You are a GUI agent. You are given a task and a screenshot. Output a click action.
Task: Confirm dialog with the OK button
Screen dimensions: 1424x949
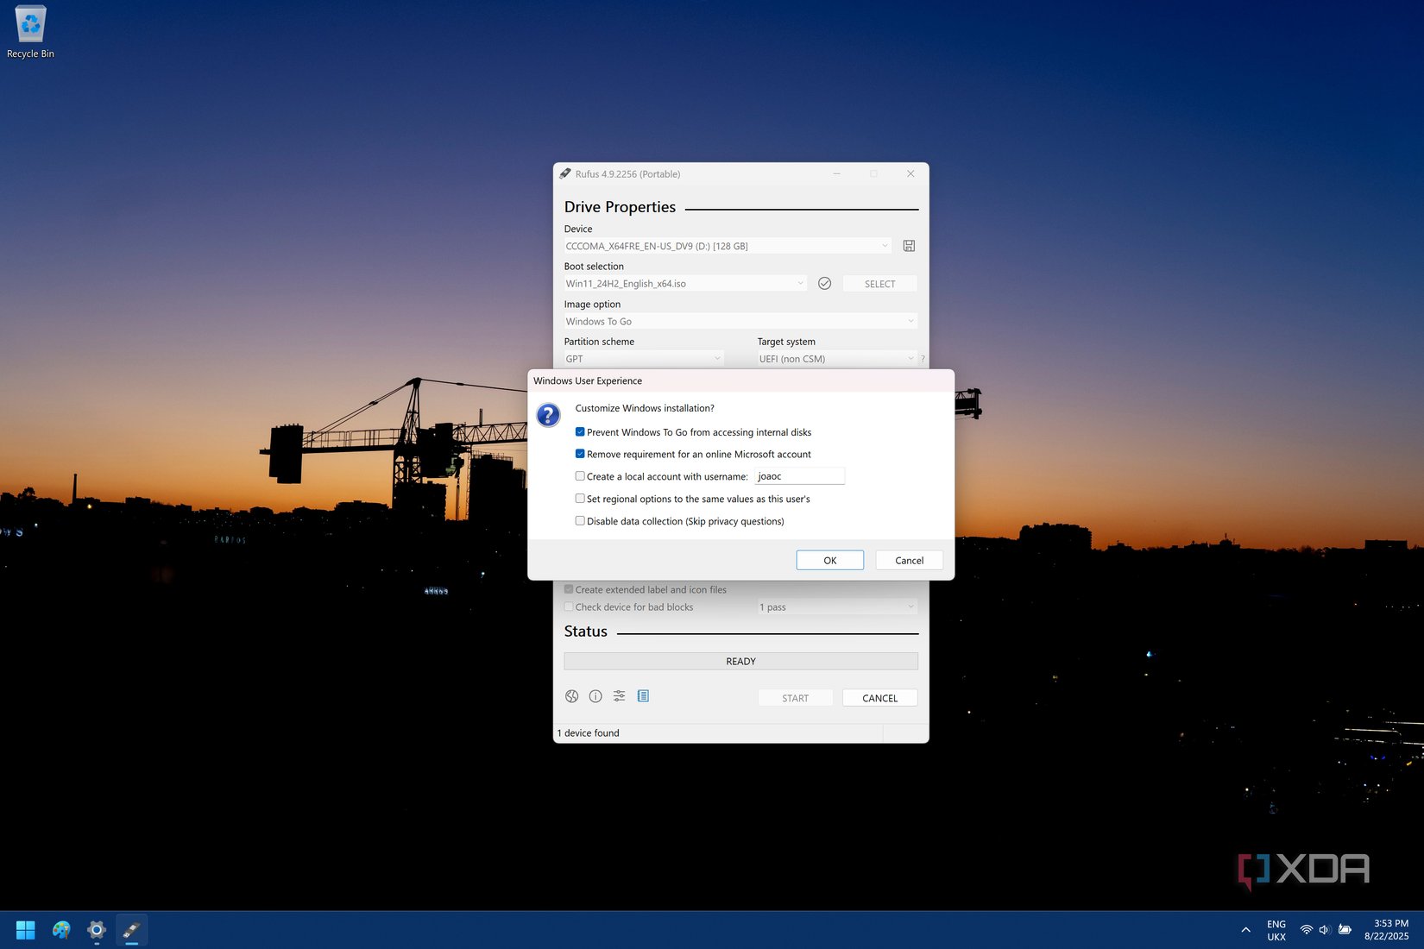point(829,559)
